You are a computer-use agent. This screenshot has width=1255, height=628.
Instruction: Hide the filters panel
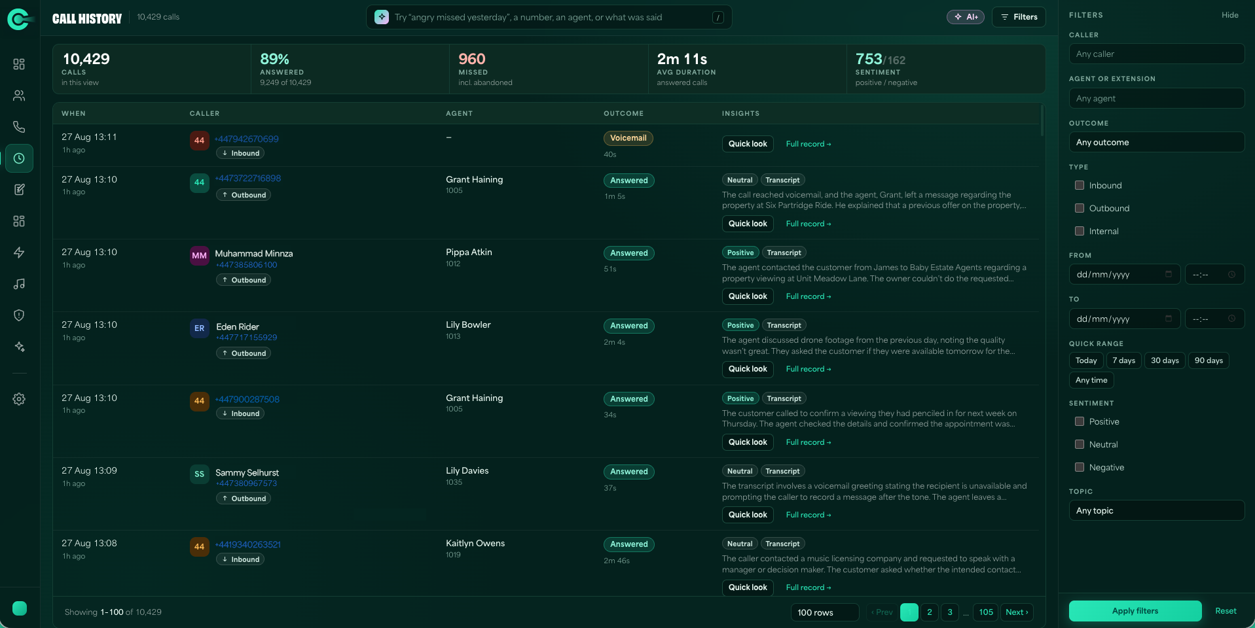click(1229, 15)
